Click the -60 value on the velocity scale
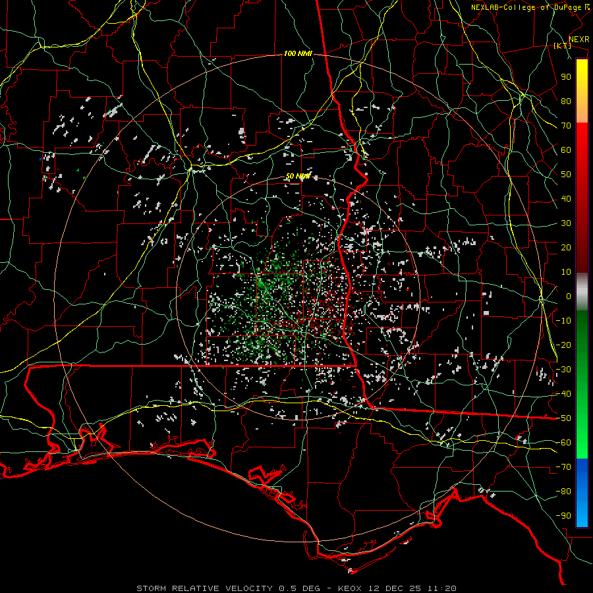593x593 pixels. (x=563, y=443)
